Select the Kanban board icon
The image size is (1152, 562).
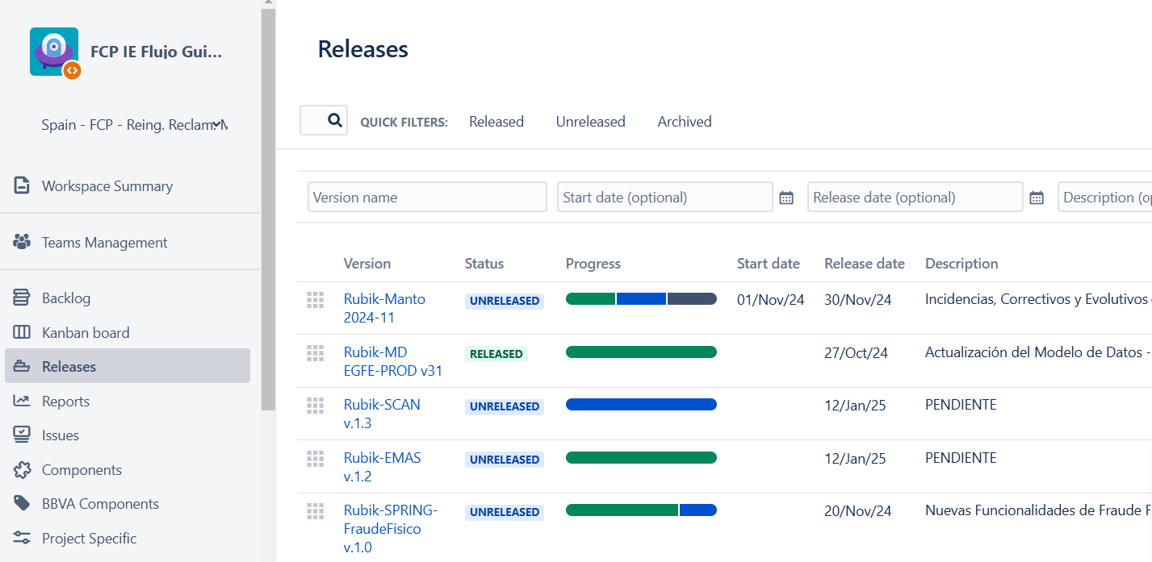coord(22,332)
